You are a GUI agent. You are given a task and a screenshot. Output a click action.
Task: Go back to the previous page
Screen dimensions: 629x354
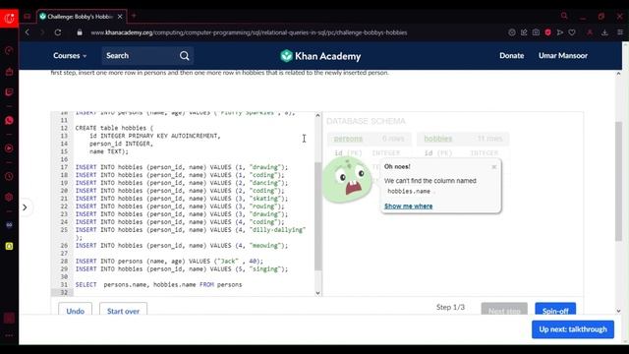pos(28,32)
